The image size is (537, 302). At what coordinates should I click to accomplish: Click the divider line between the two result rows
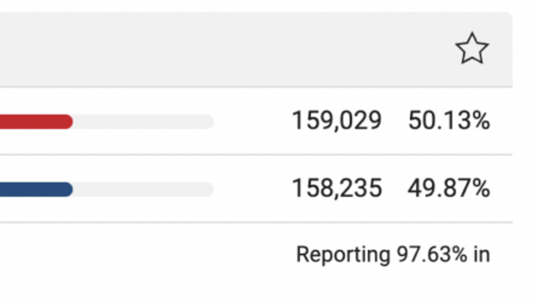256,154
